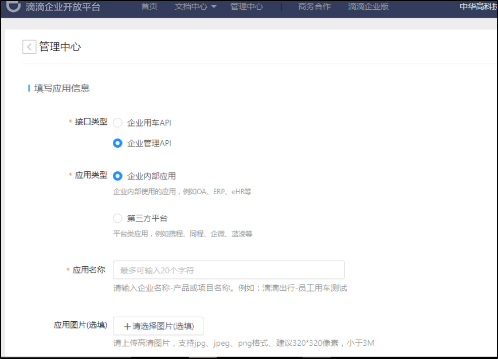Click the 滴滴企业开放平台 title link
Image resolution: width=498 pixels, height=359 pixels.
63,7
